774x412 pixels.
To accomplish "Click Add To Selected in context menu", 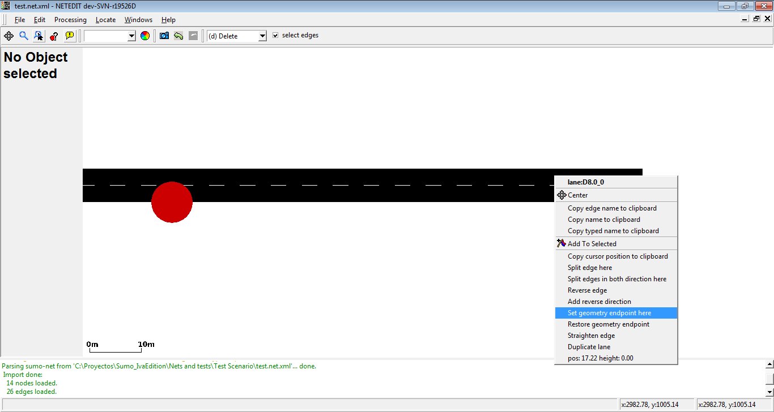I will coord(592,244).
